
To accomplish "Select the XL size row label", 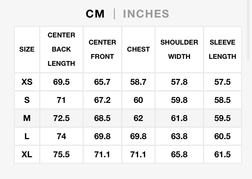I will click(27, 154).
